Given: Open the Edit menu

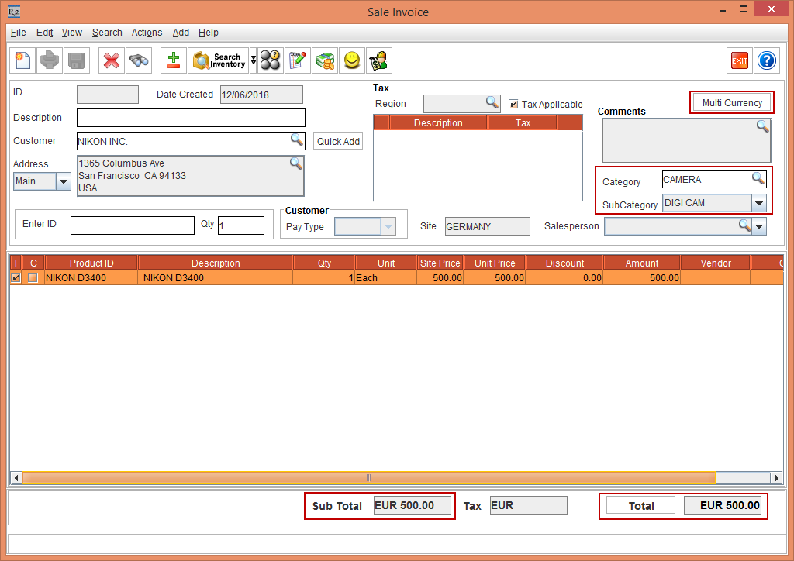Looking at the screenshot, I should tap(44, 33).
